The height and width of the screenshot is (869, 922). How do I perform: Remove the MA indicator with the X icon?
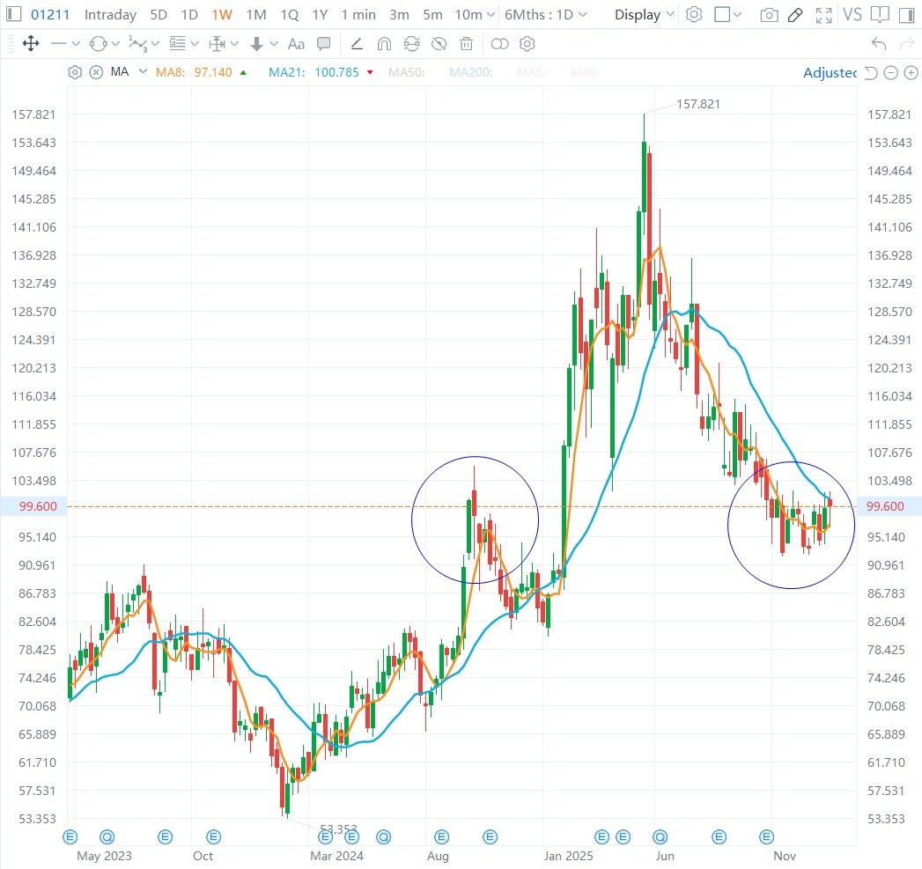(x=96, y=72)
